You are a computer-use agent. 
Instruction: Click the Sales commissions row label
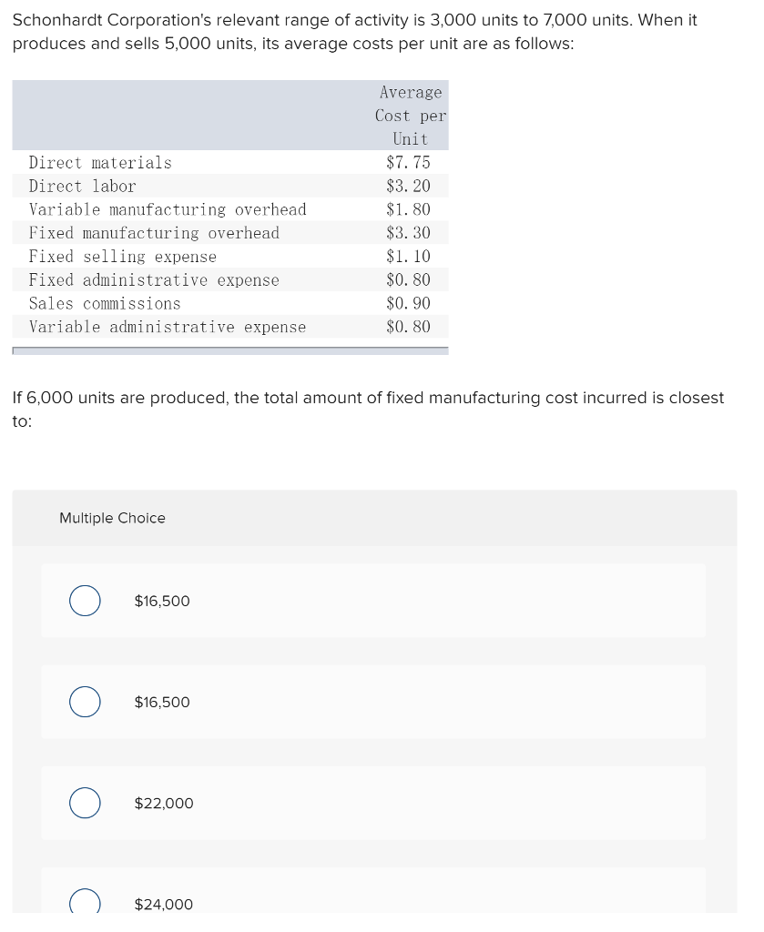(105, 304)
